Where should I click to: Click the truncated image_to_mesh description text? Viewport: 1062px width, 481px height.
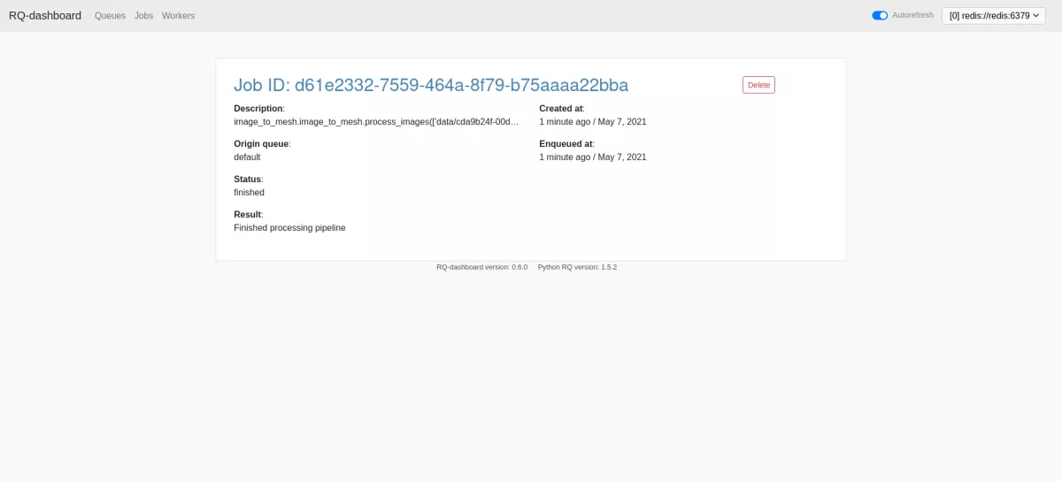(376, 121)
